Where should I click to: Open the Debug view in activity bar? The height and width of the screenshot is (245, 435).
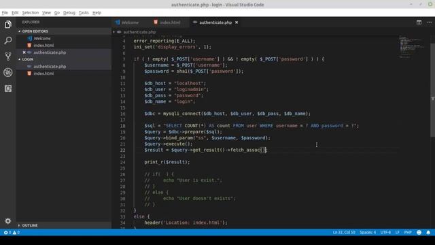pos(7,73)
